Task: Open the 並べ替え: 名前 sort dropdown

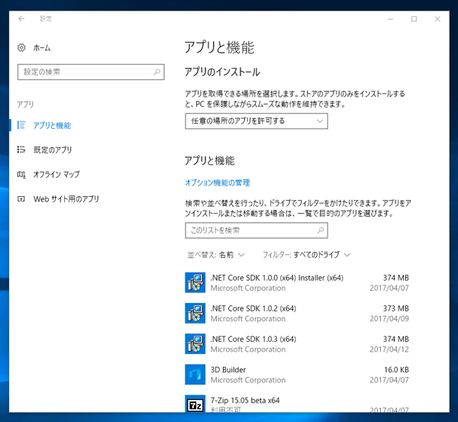Action: 215,255
